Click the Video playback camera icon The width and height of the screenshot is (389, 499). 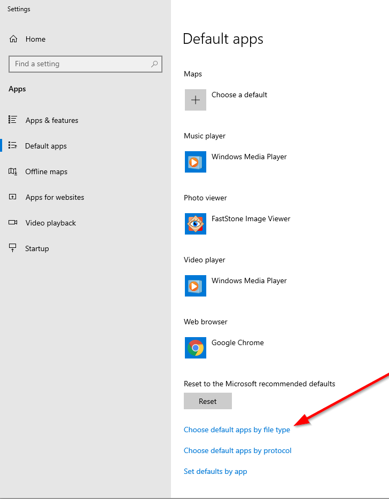click(x=13, y=223)
